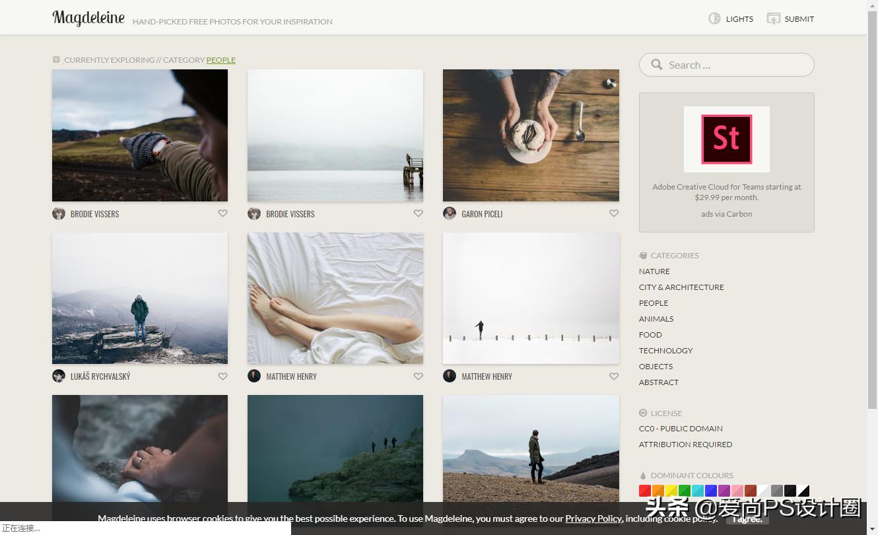This screenshot has height=535, width=878.
Task: Favorite the foggy lake pier photo
Action: point(418,213)
